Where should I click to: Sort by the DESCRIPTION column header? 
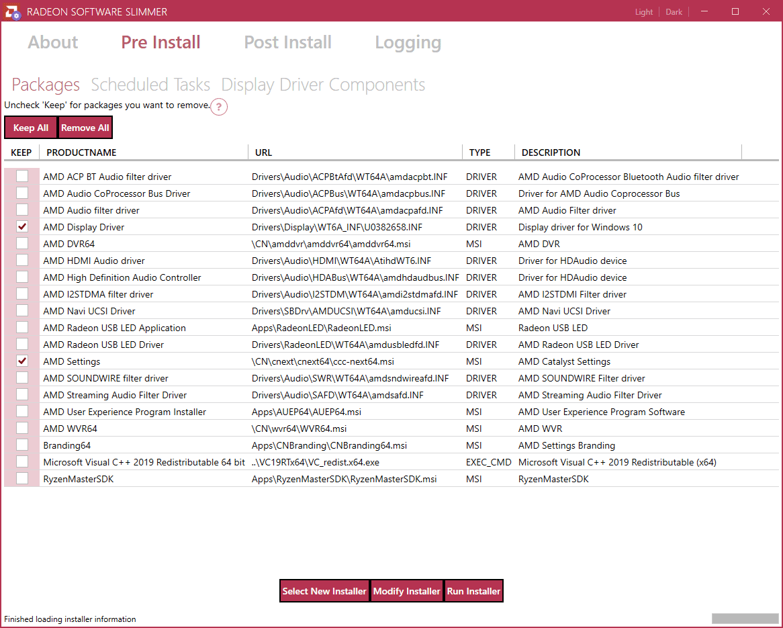click(628, 152)
